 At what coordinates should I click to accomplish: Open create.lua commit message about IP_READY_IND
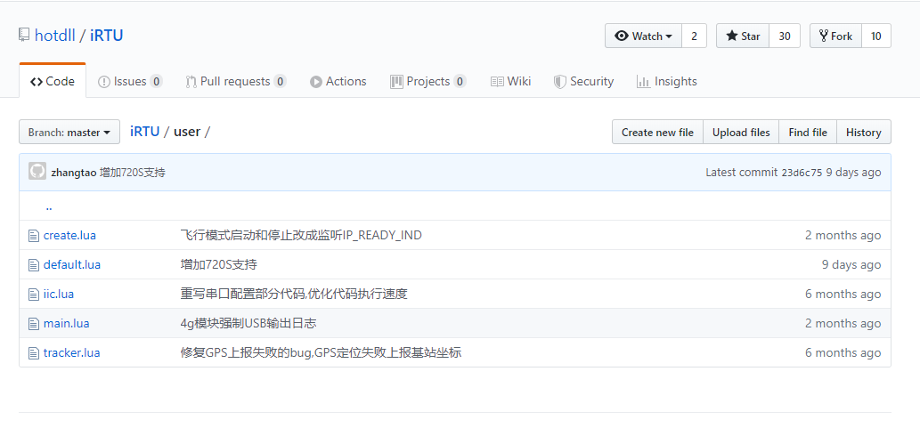click(301, 236)
